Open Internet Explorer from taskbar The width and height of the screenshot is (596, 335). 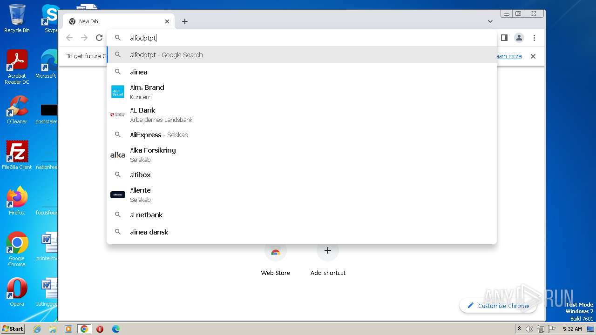point(37,329)
